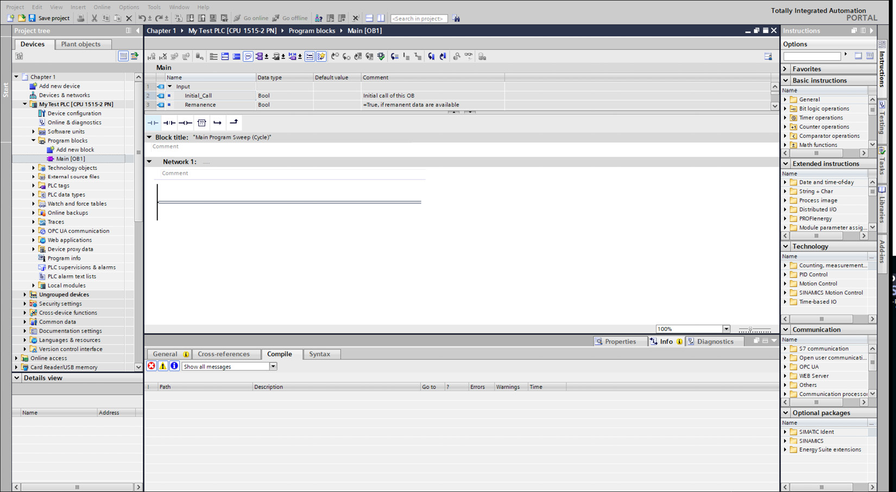Screen dimensions: 896x492
Task: Insert a normally open contact
Action: pyautogui.click(x=153, y=123)
